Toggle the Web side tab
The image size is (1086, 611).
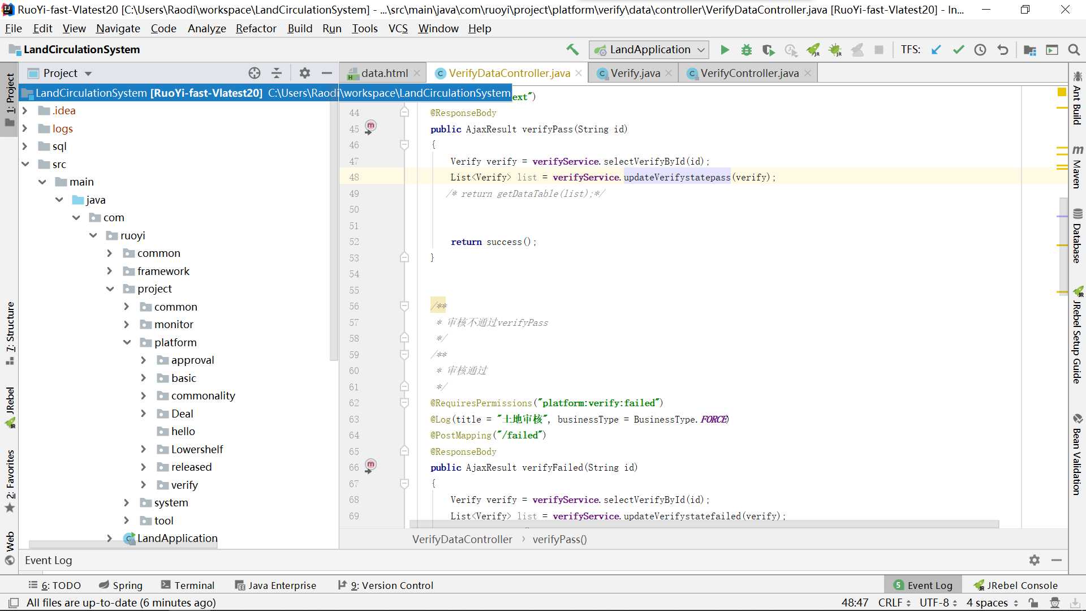10,548
